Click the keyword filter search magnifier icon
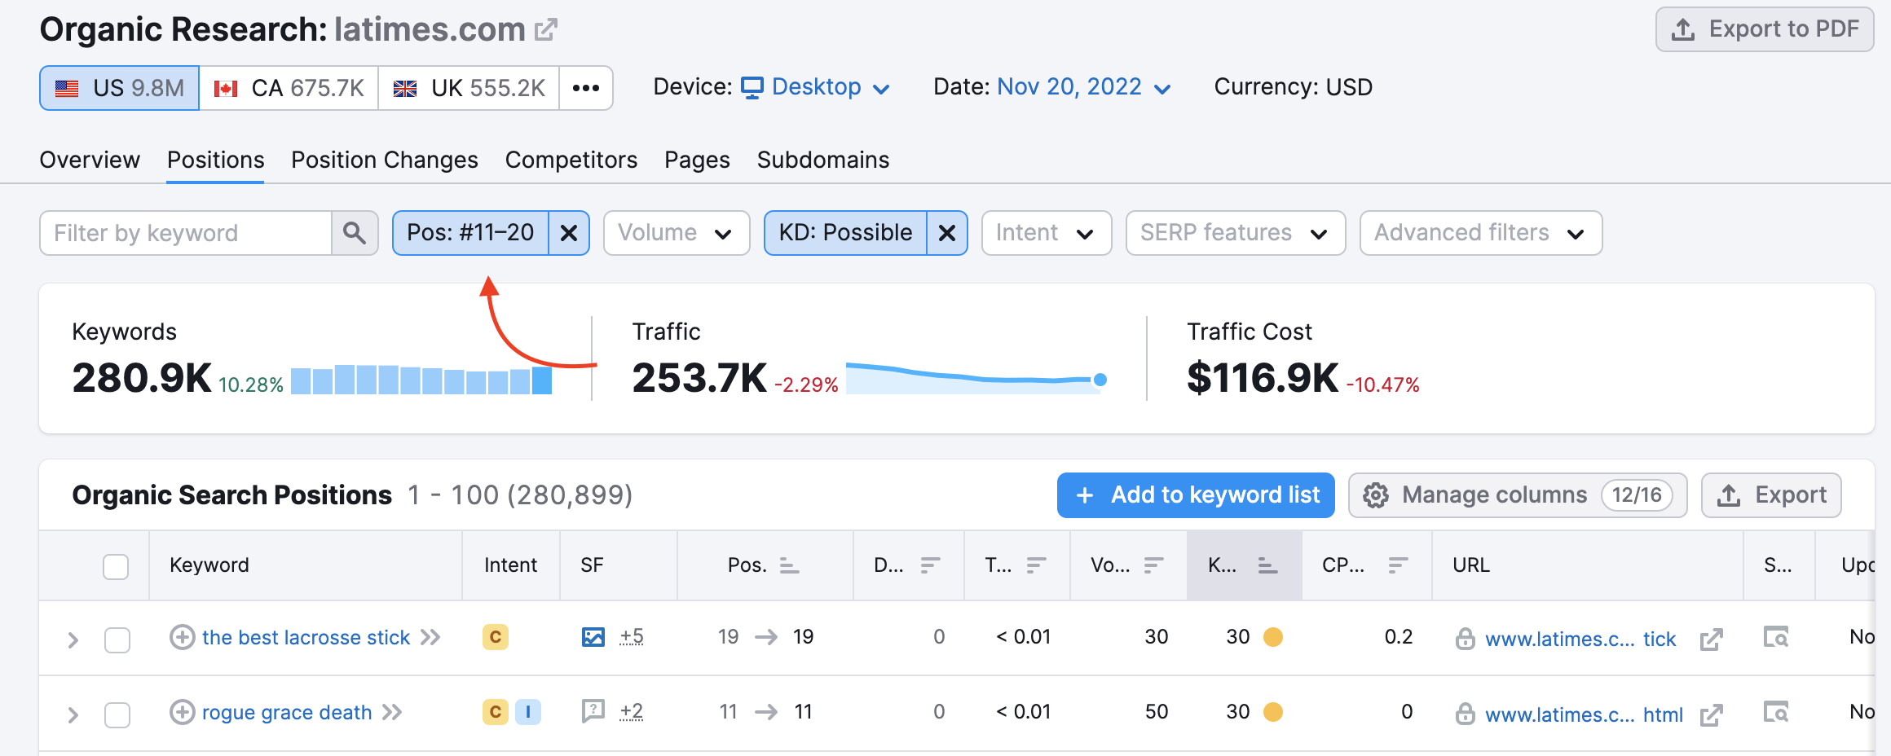This screenshot has height=756, width=1891. point(355,233)
